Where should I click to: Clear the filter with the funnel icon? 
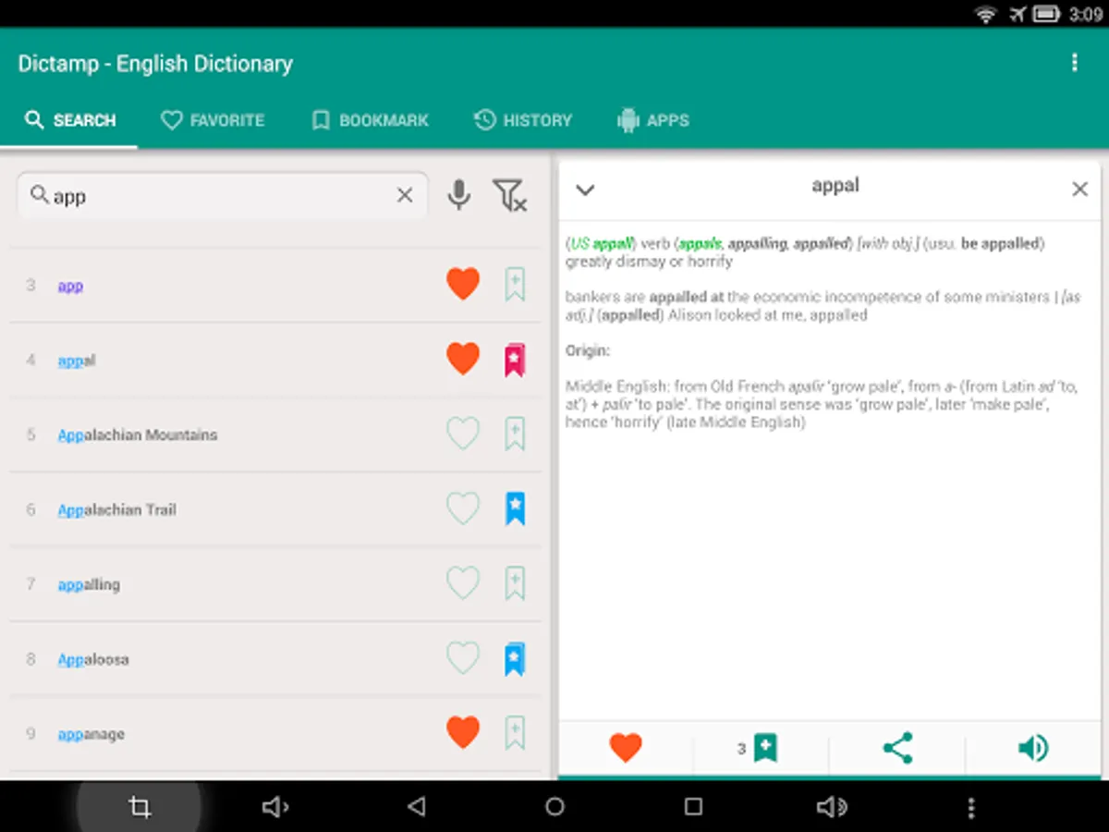509,195
